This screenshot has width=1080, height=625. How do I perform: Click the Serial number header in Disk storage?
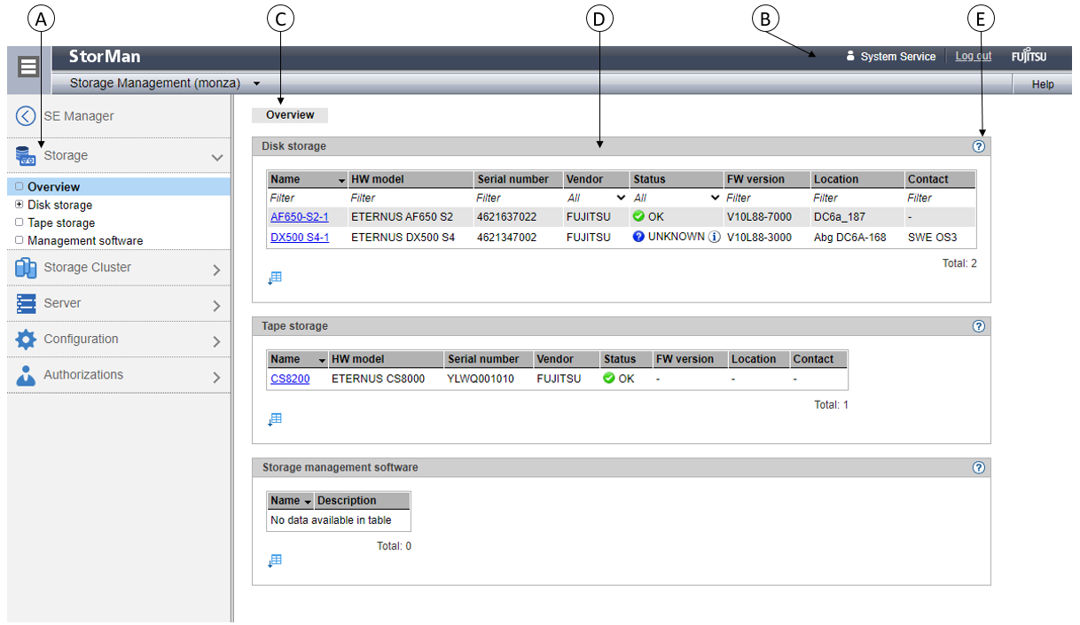519,179
